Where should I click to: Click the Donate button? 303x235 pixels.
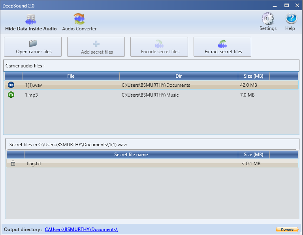pos(287,229)
